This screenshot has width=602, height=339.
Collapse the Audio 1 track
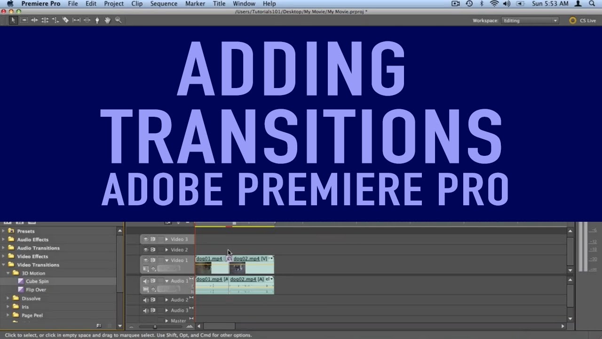coord(166,281)
